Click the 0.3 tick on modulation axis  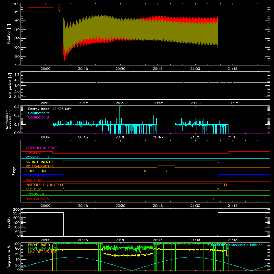pyautogui.click(x=17, y=107)
